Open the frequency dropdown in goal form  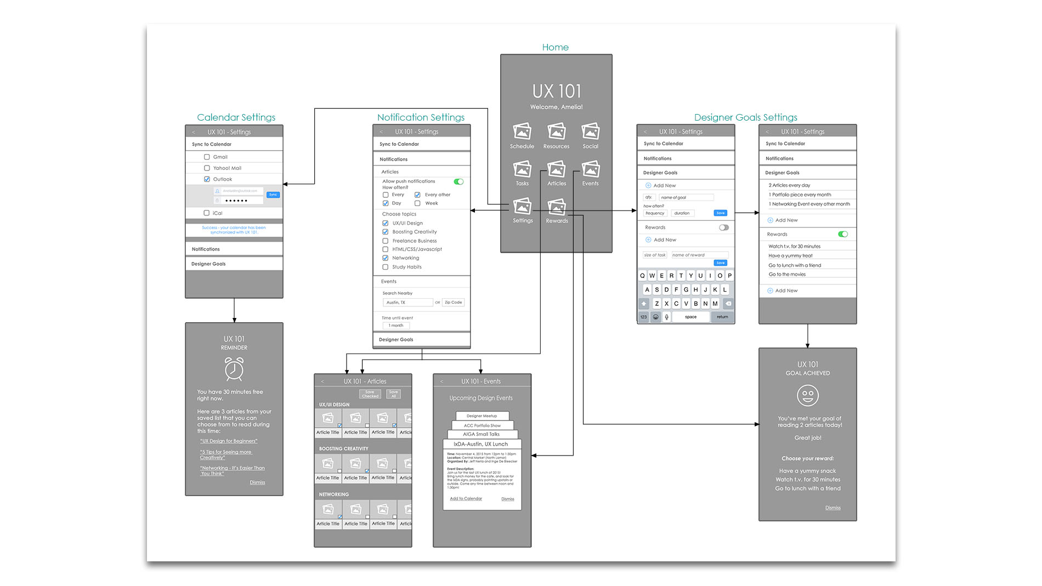(x=655, y=213)
